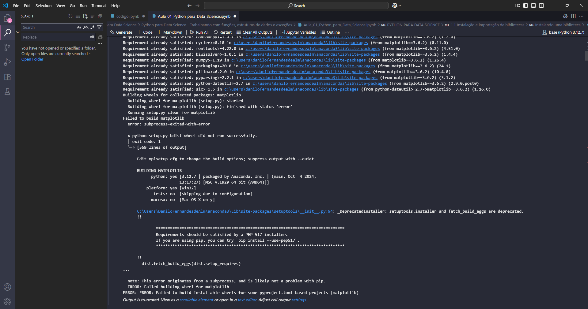The image size is (588, 309).
Task: Open the Accounts menu icon
Action: (x=7, y=287)
